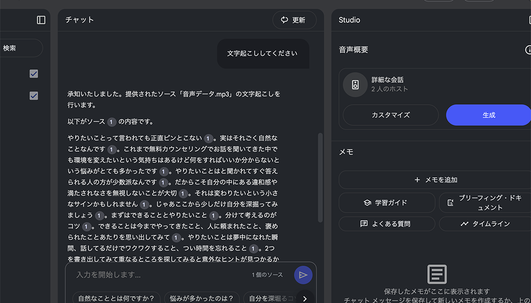Image resolution: width=531 pixels, height=303 pixels.
Task: Add a note with メモを追加
Action: (435, 180)
